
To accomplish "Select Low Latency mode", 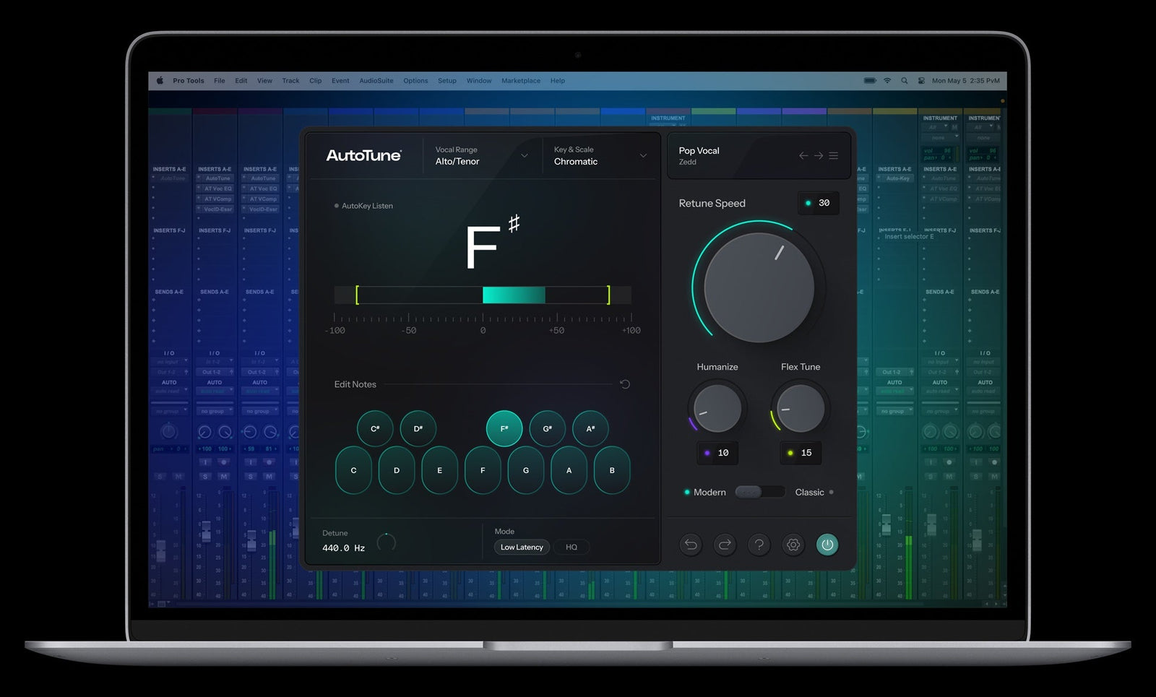I will (521, 547).
